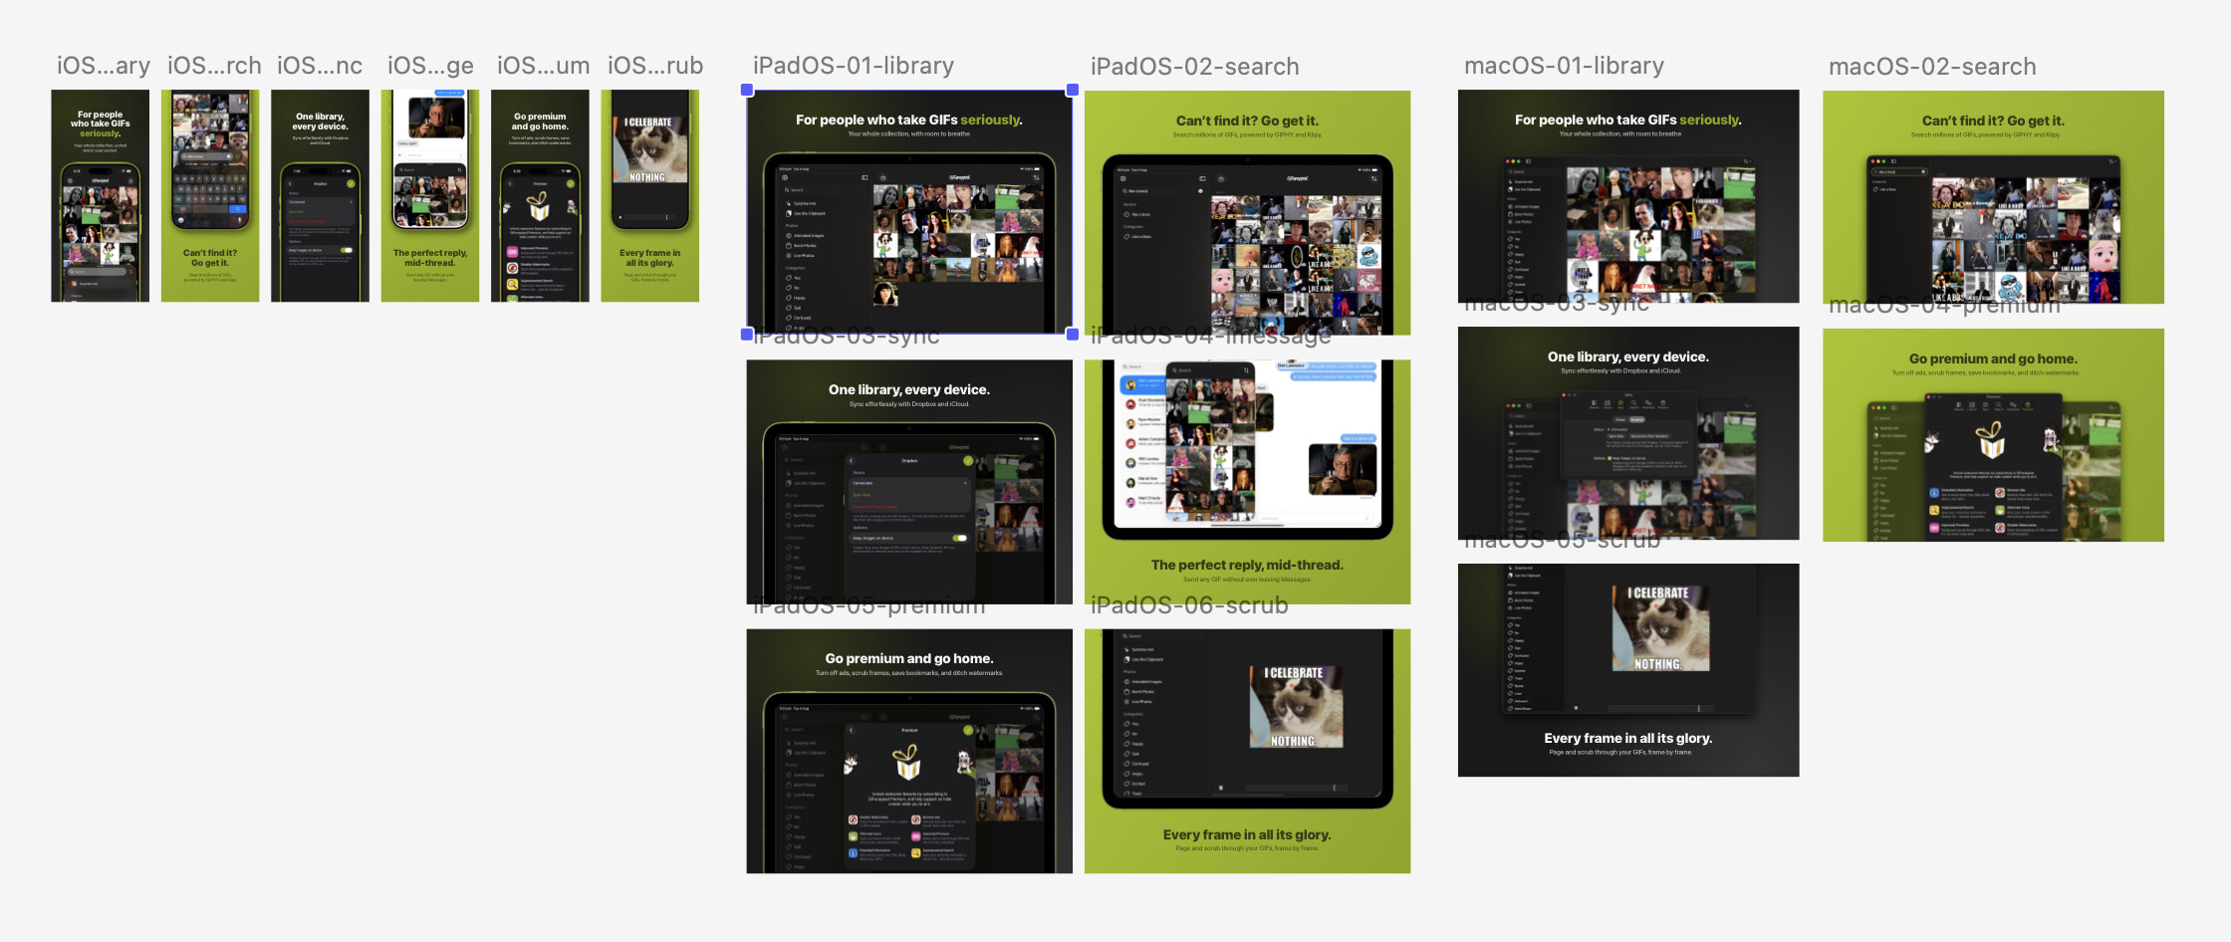
Task: Select the macOS-01-library artboard label
Action: point(1564,66)
